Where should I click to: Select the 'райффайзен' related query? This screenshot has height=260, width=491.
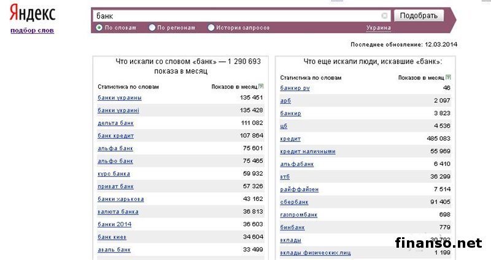(x=299, y=189)
